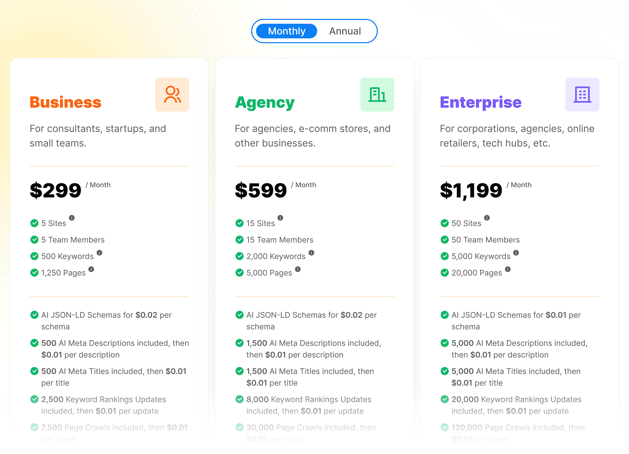Click the Enterprise plan building icon

pos(582,95)
